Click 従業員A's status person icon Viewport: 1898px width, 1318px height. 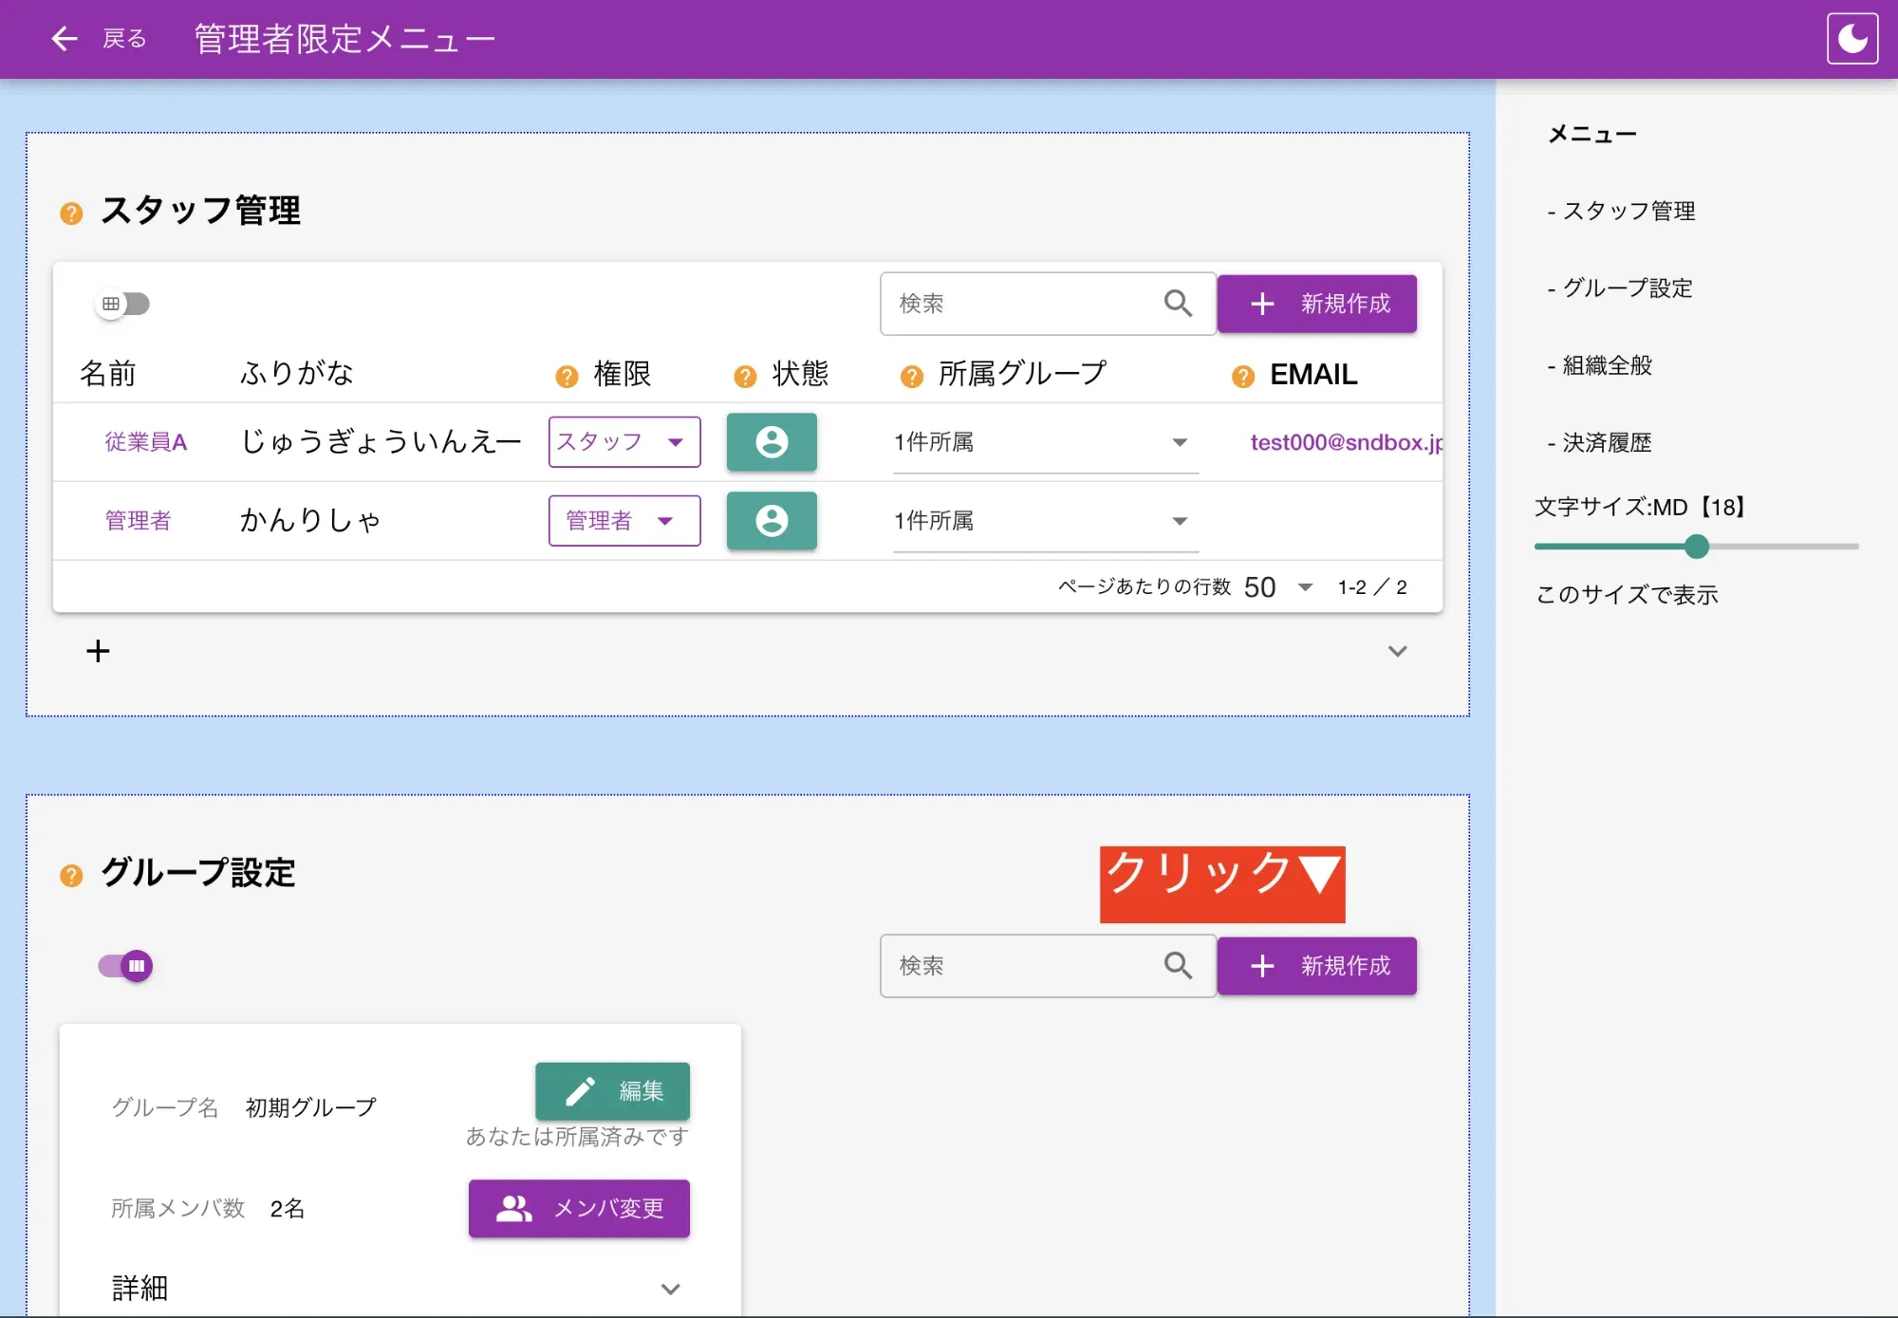pos(772,442)
